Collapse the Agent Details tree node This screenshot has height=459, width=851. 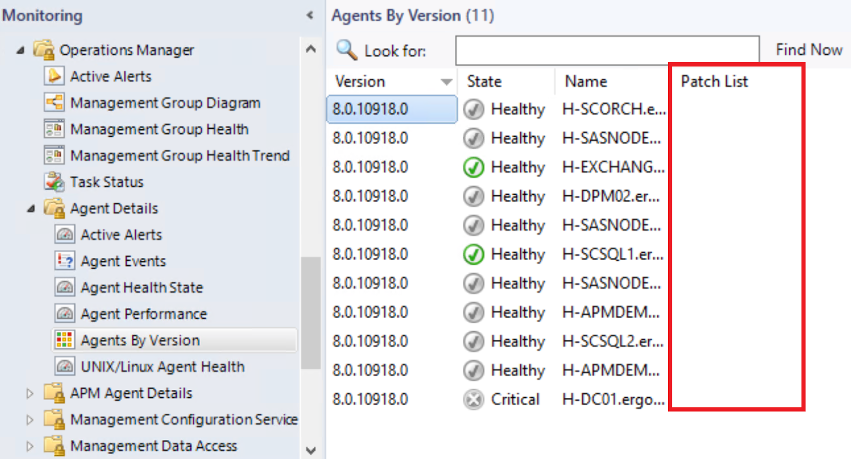(x=31, y=208)
